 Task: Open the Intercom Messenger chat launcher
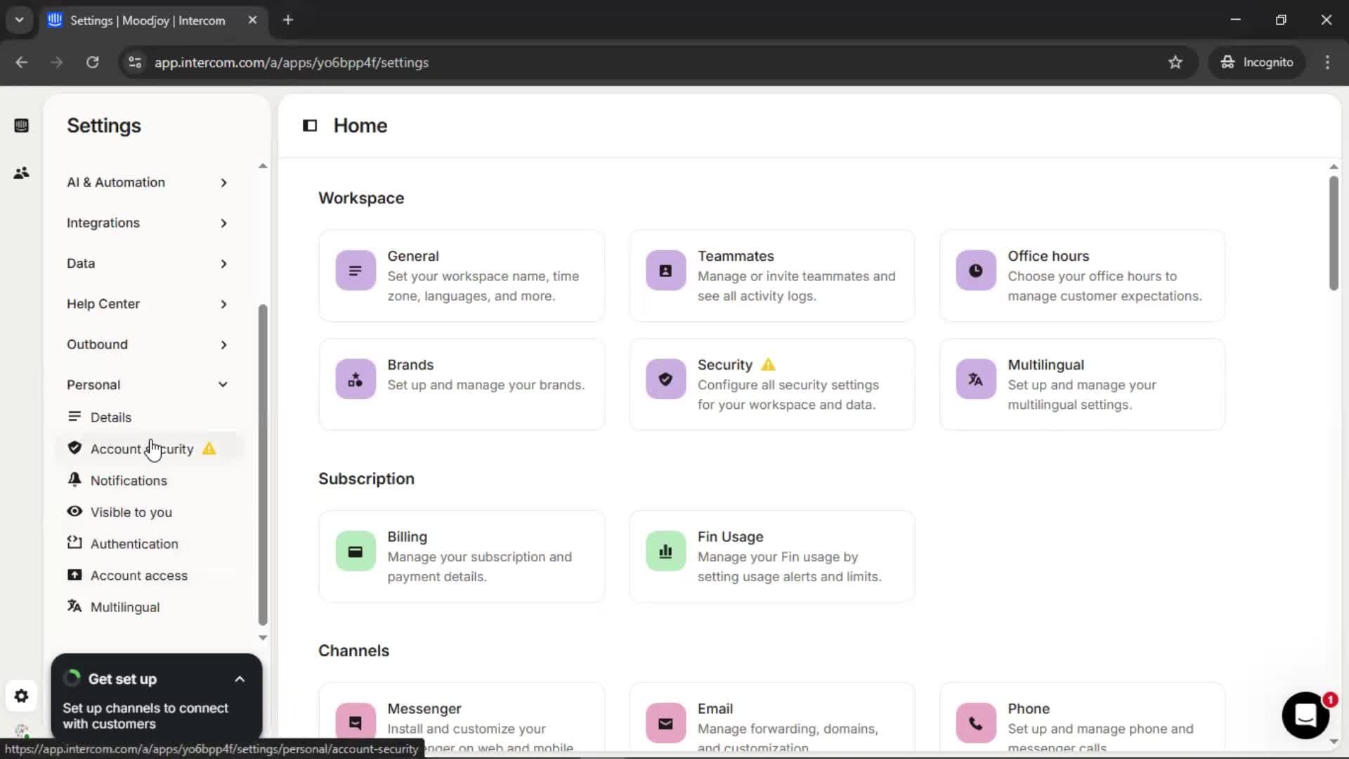click(1305, 715)
